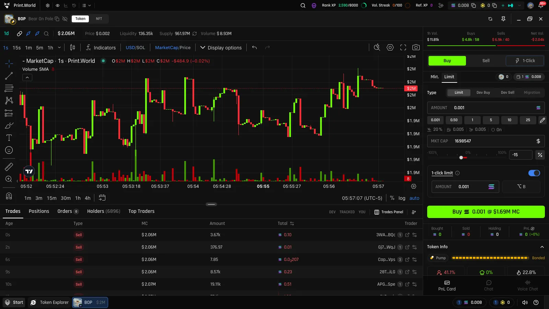Toggle the 1-Click trading mode
This screenshot has height=309, width=549.
point(525,61)
